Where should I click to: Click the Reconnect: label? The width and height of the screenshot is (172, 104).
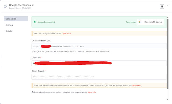[131, 22]
